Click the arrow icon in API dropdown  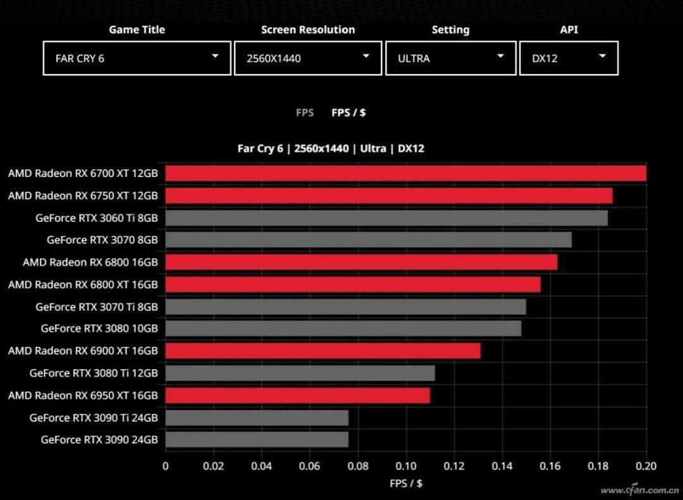coord(603,56)
